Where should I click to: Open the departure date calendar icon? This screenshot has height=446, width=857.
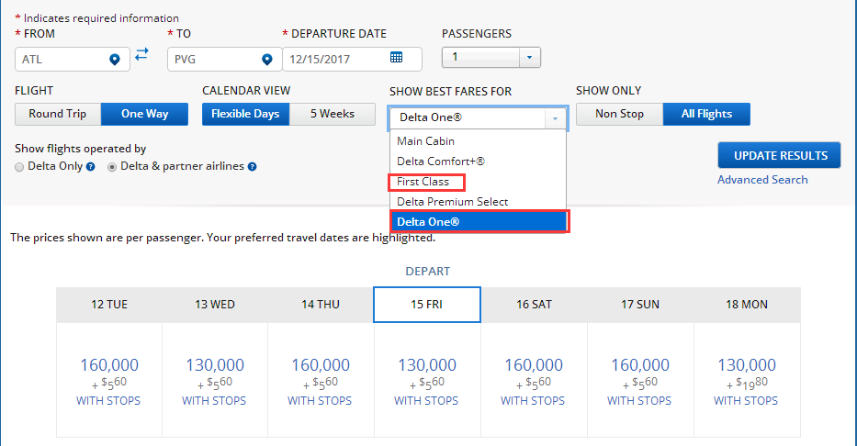[x=396, y=57]
